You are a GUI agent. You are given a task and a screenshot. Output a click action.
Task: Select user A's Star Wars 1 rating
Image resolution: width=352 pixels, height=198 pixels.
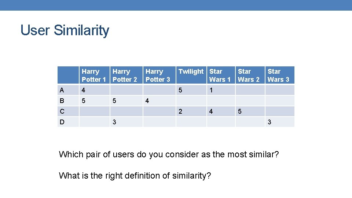click(211, 90)
